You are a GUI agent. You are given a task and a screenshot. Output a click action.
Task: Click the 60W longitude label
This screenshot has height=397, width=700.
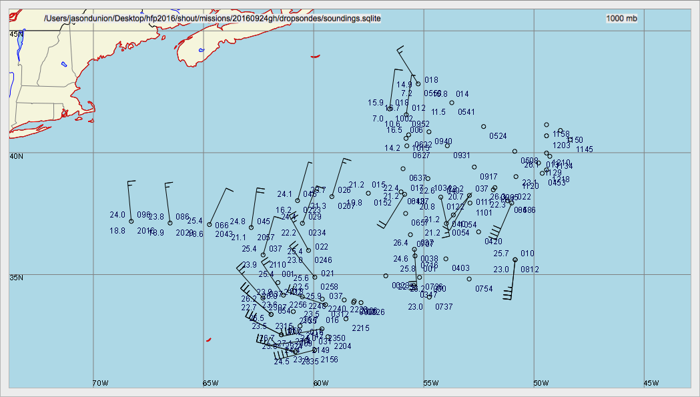coord(320,383)
